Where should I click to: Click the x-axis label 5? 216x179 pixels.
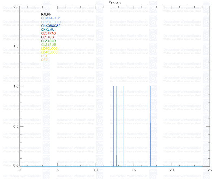[x=58, y=170]
